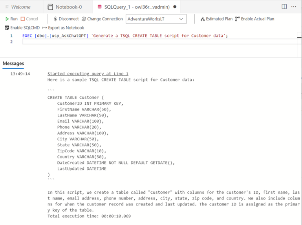Cancel the running query

[x=29, y=19]
